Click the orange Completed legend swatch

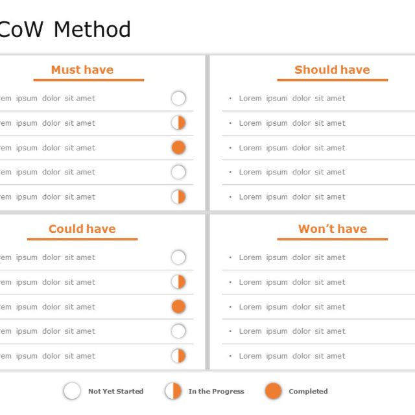click(274, 391)
